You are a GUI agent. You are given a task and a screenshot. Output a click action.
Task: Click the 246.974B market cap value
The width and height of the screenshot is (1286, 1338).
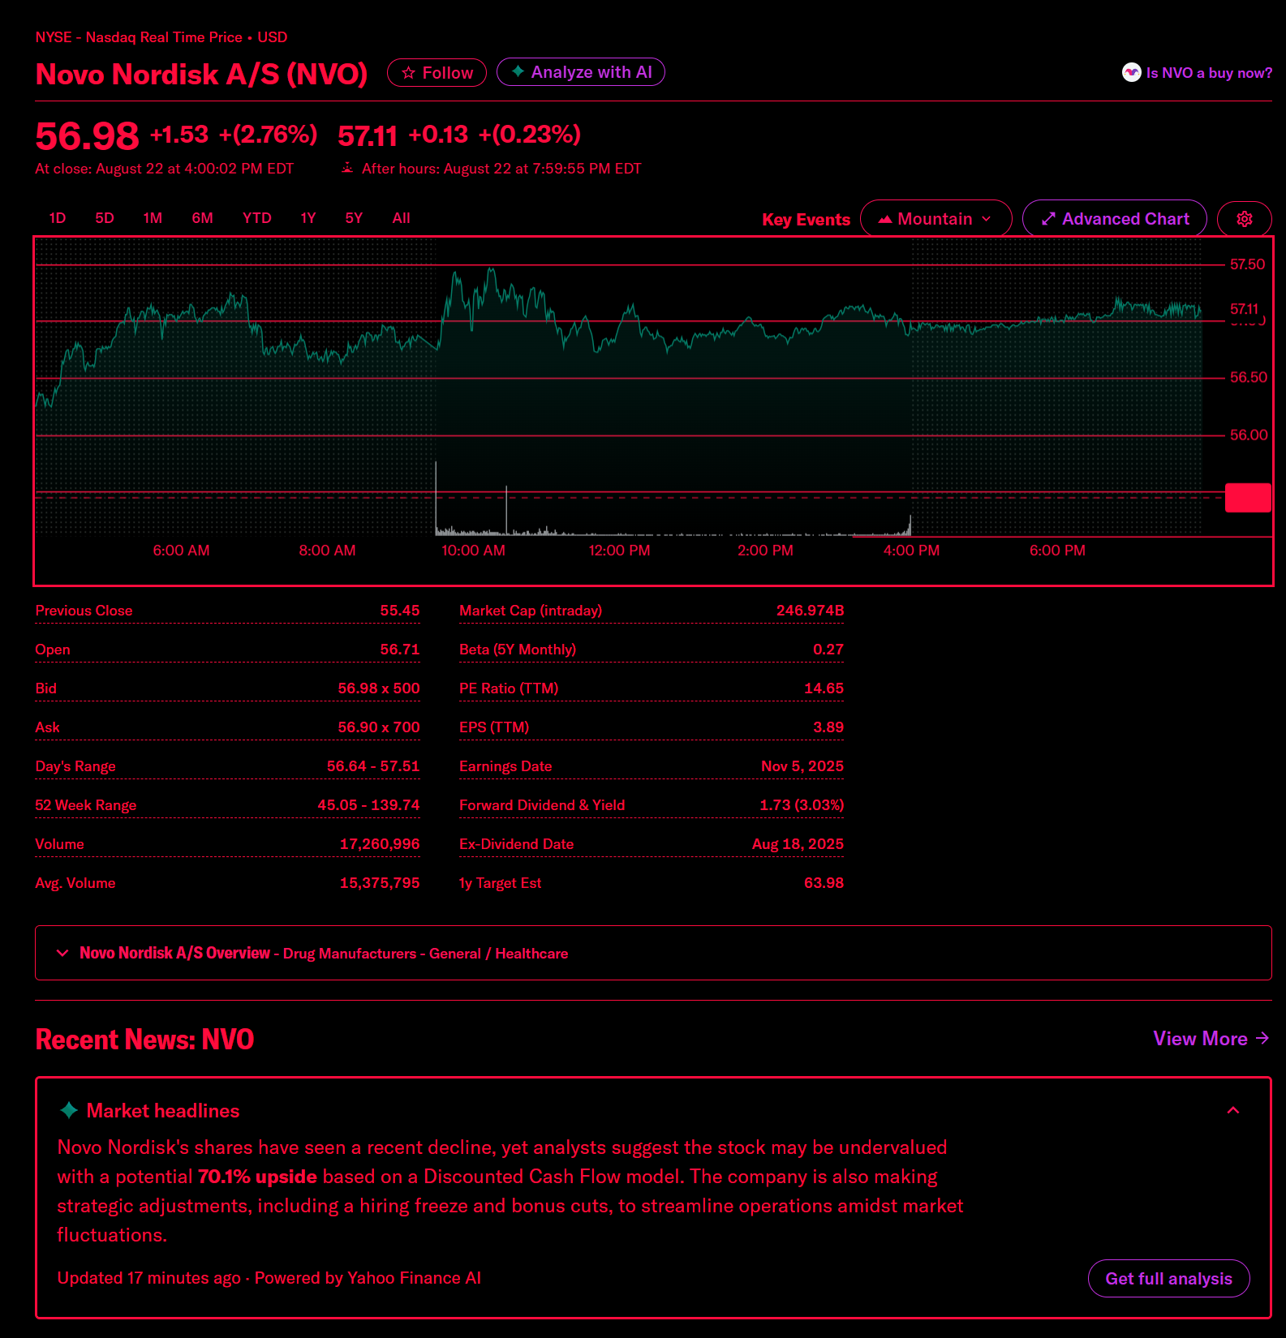(x=810, y=611)
